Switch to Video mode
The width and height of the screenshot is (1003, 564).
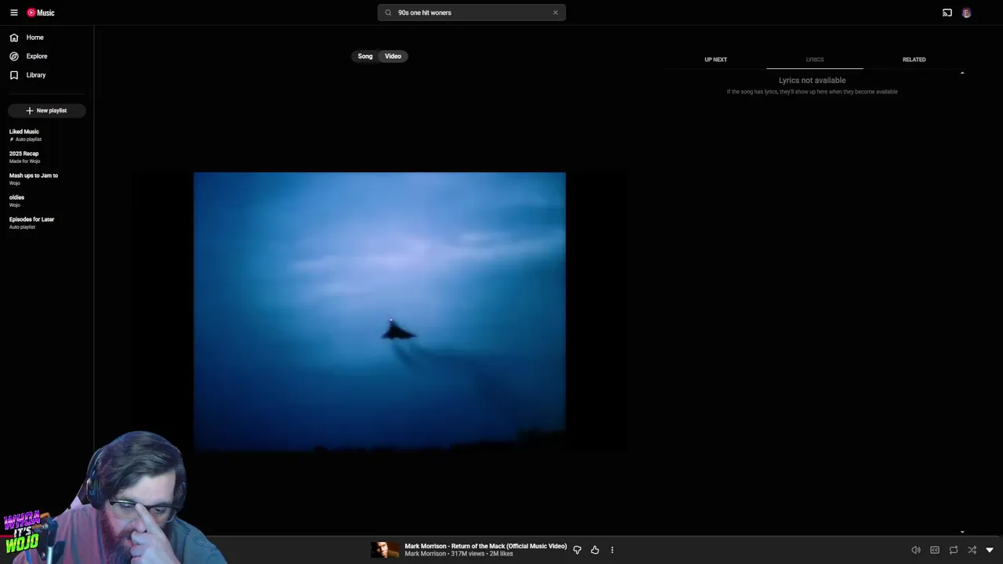[x=393, y=56]
